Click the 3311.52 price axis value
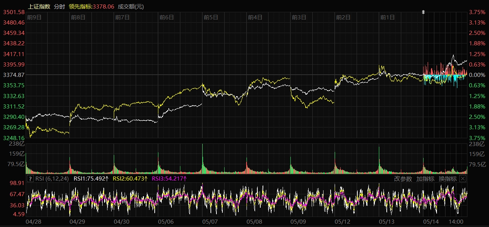Screen dimensions: 489x227 pos(14,106)
